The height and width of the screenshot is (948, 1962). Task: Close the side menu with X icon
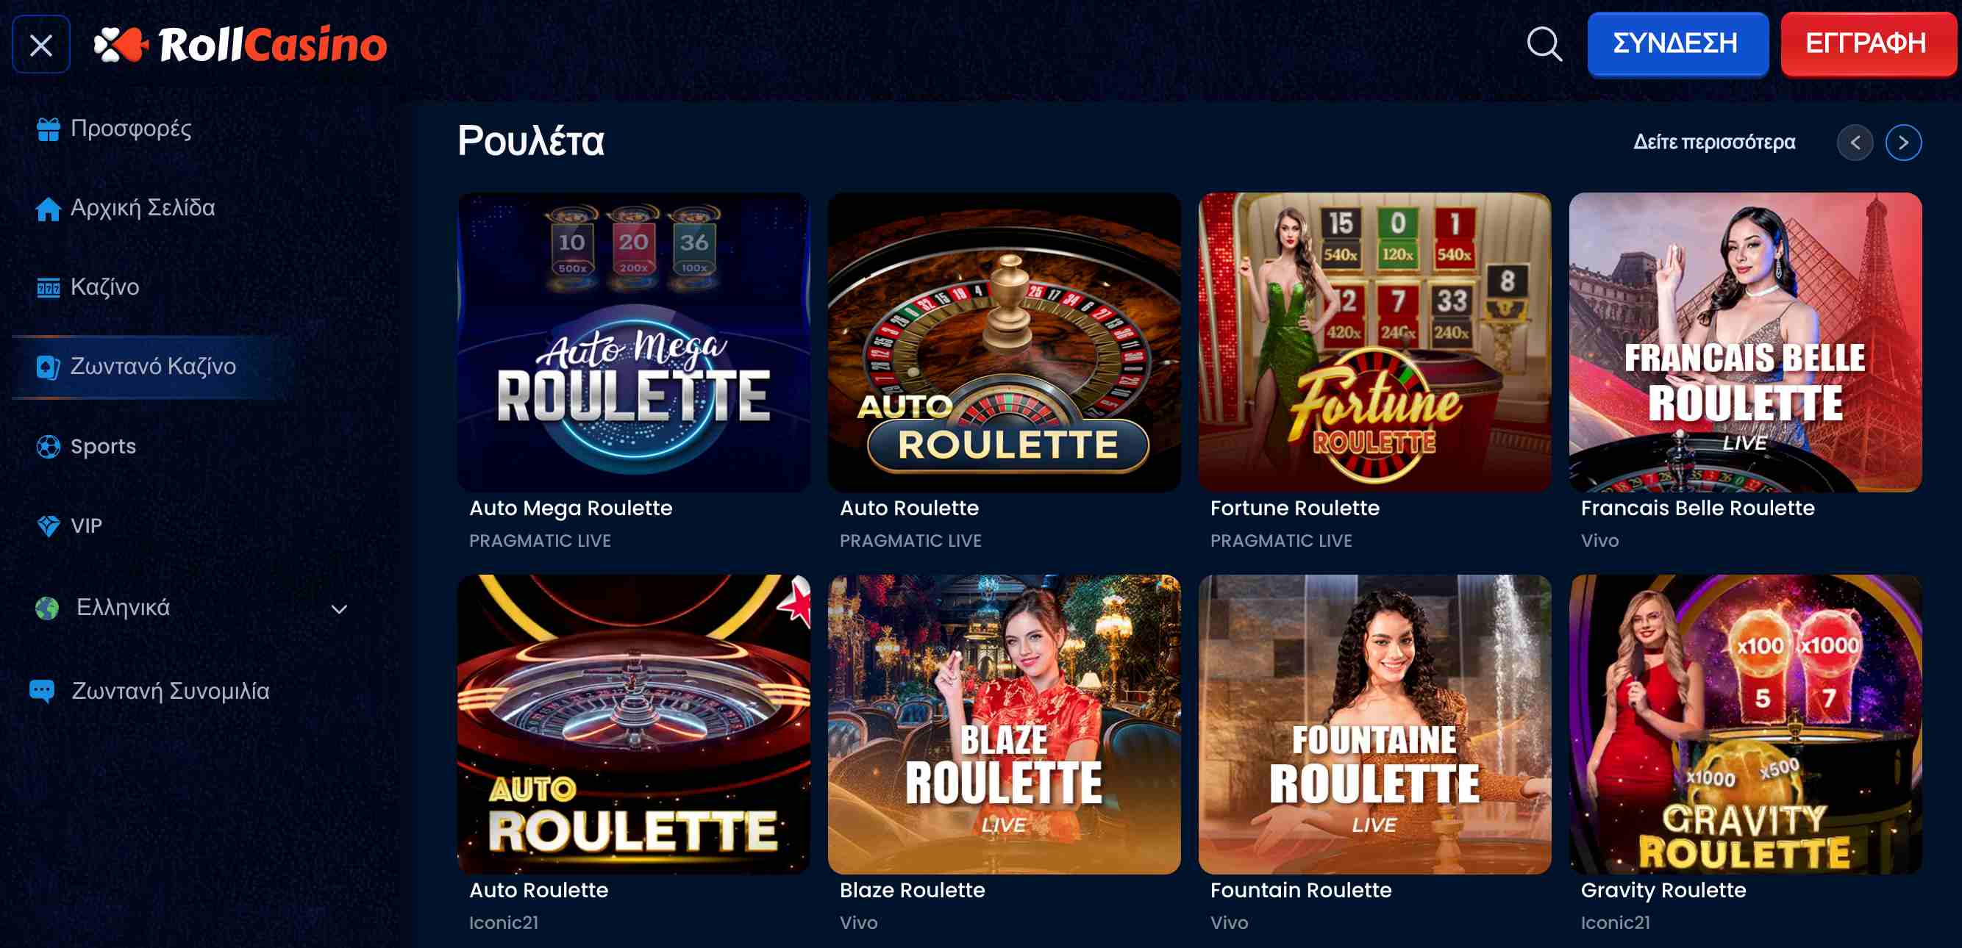(x=41, y=45)
